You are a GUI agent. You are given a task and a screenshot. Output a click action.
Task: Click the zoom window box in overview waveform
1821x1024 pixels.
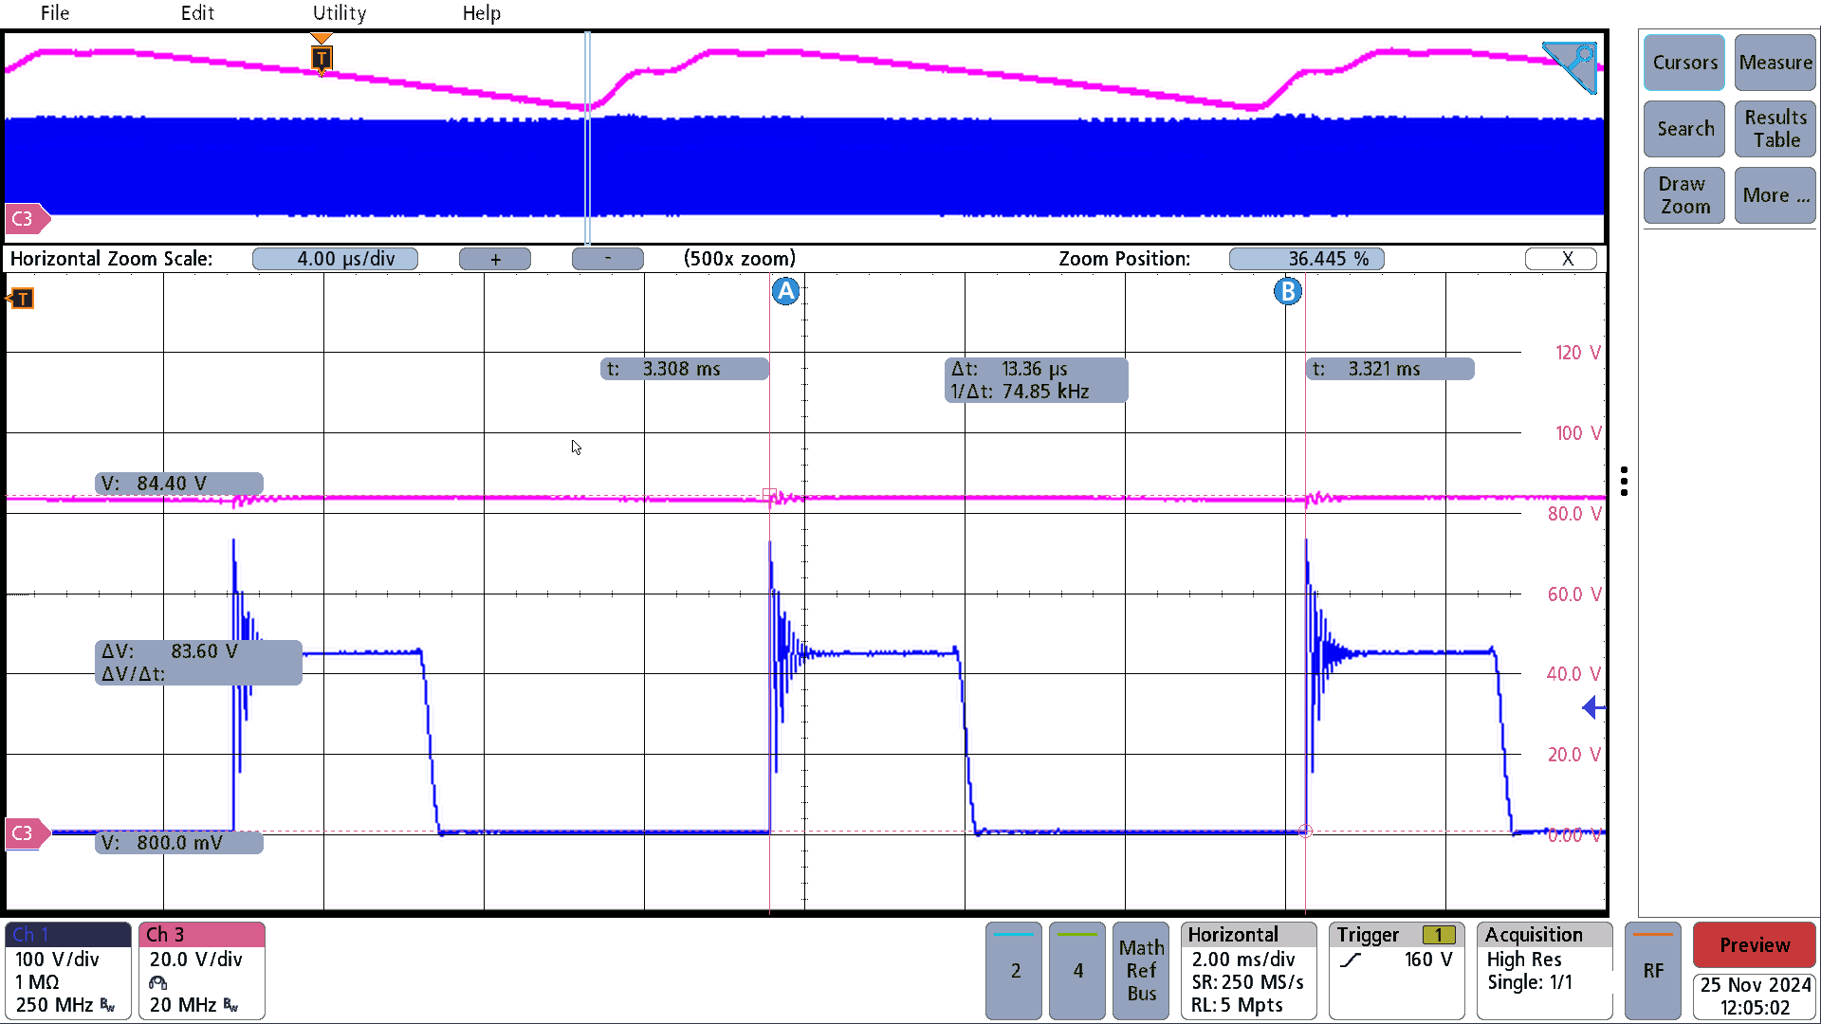coord(588,137)
